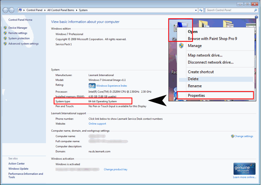Click the shield icon beside Remote settings
261x185 pixels.
click(x=5, y=33)
